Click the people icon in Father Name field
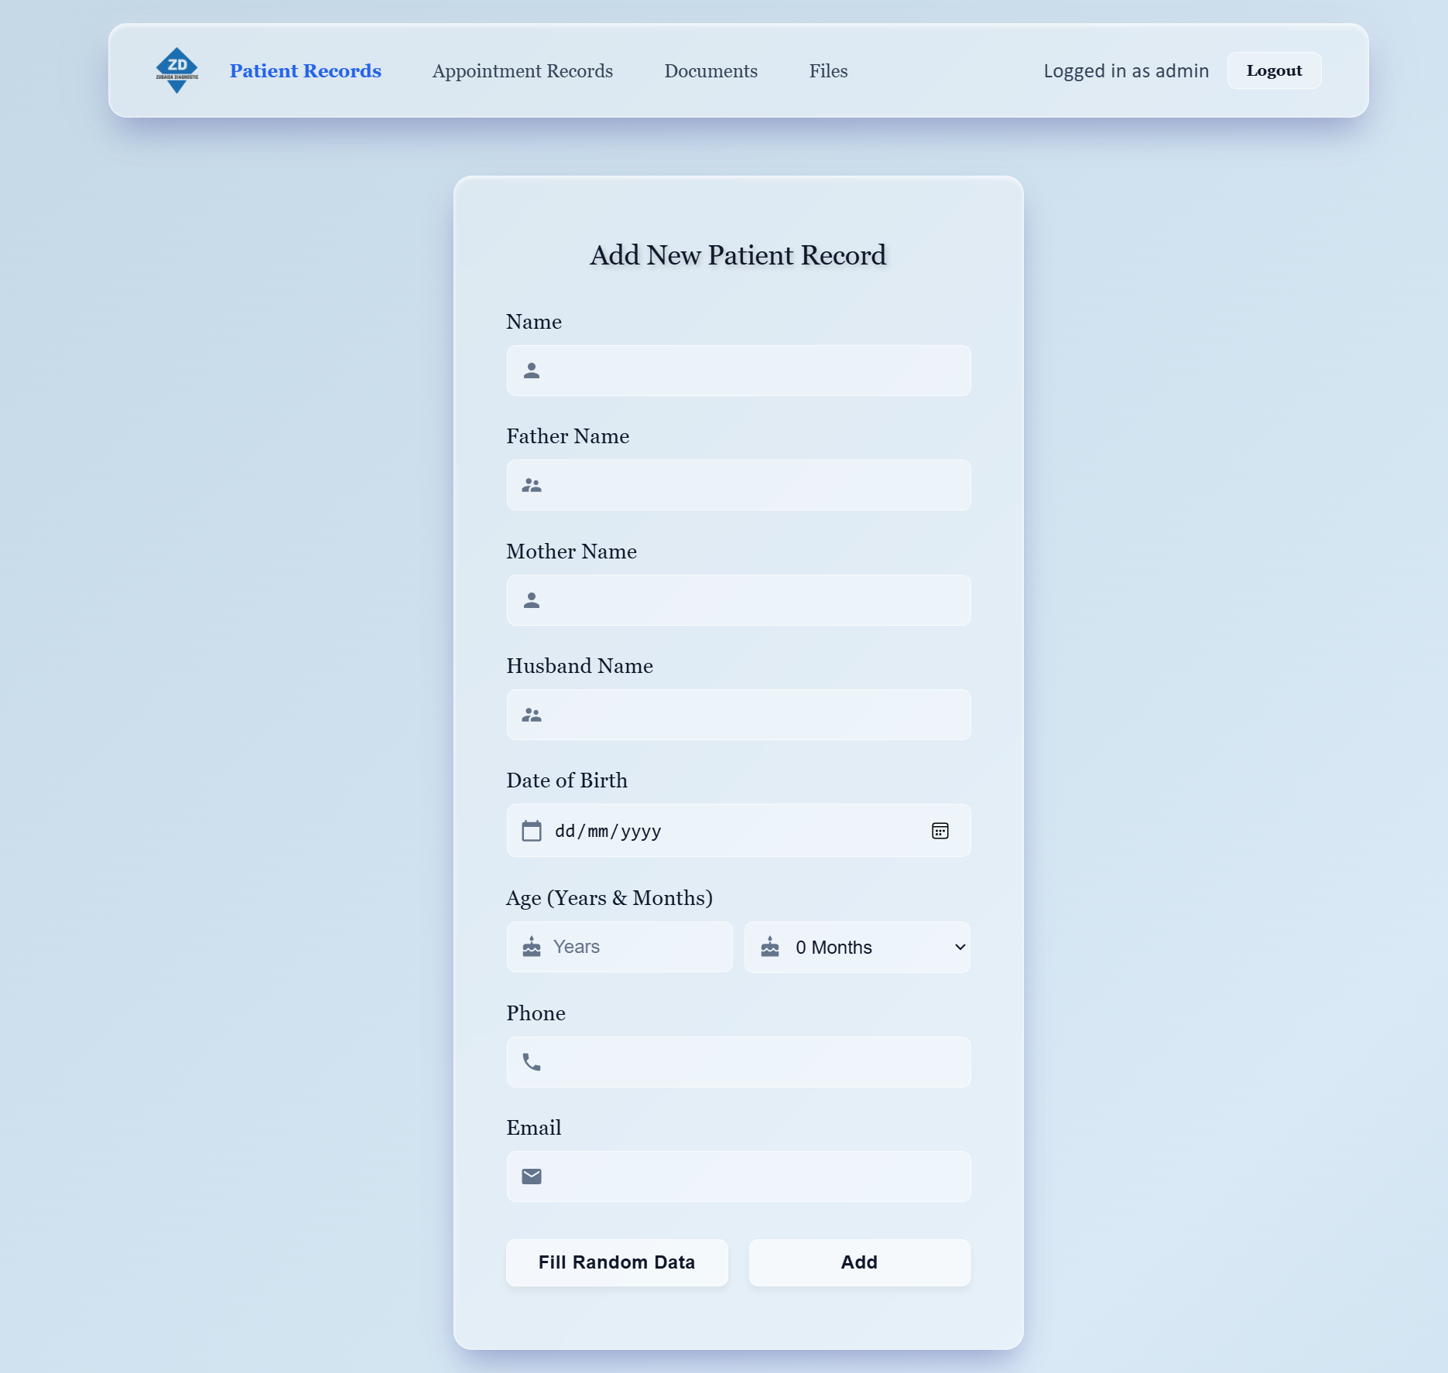This screenshot has height=1373, width=1448. click(532, 485)
